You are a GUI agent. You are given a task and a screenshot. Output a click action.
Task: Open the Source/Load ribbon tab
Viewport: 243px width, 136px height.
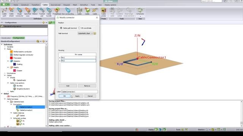[x=55, y=5]
